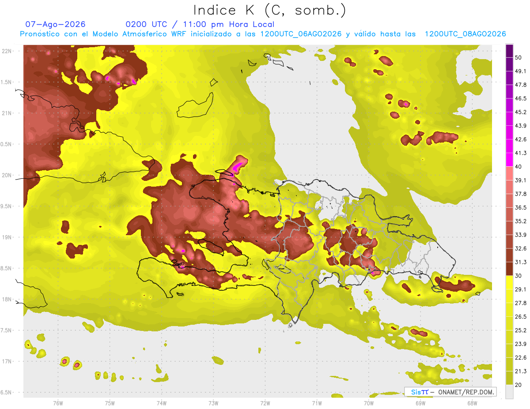Click the colorbar value '29.1'
530x409 pixels.
point(521,290)
